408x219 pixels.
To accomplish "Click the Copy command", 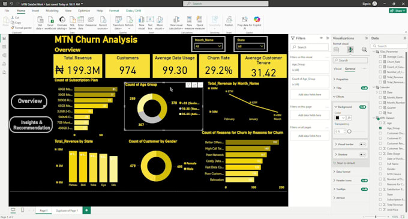I will 16,23.
